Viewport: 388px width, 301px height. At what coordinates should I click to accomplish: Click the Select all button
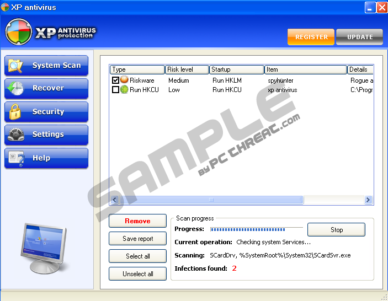pos(137,256)
